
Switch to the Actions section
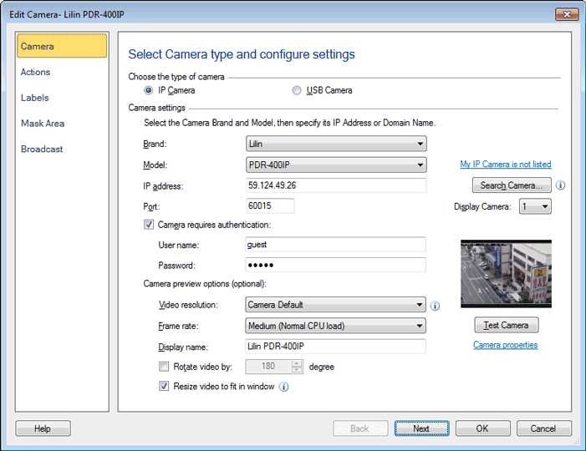[36, 73]
